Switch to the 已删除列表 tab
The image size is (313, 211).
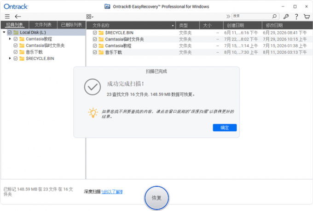(x=71, y=25)
